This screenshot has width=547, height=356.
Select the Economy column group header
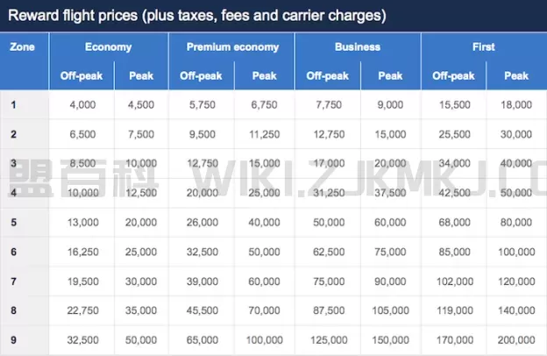[x=109, y=47]
